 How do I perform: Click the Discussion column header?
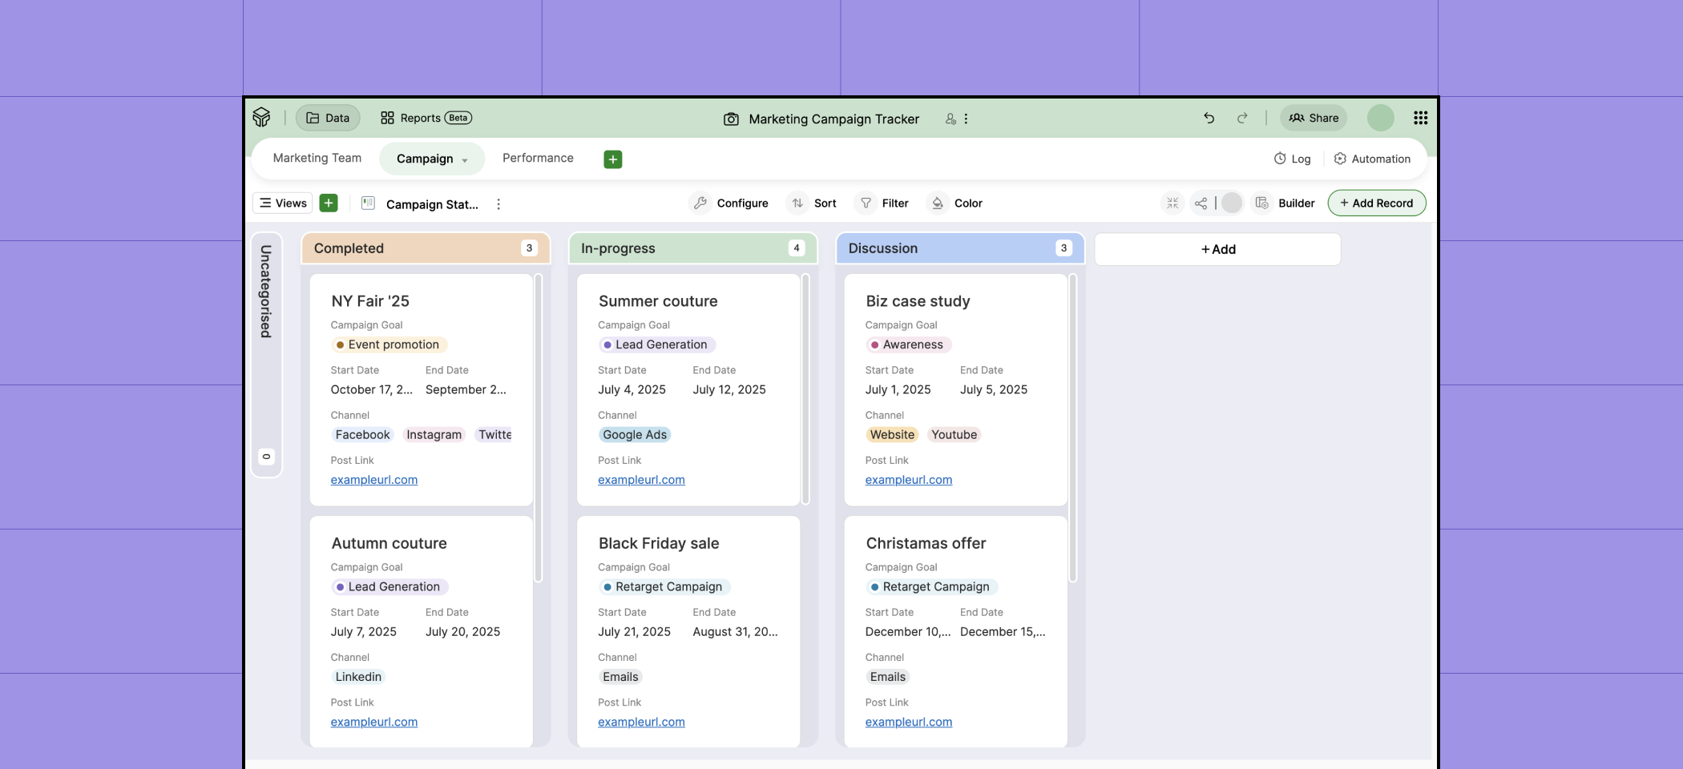pos(960,248)
